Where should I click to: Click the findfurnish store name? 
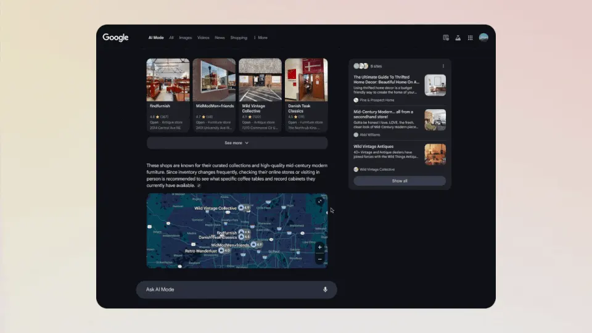[x=160, y=106]
